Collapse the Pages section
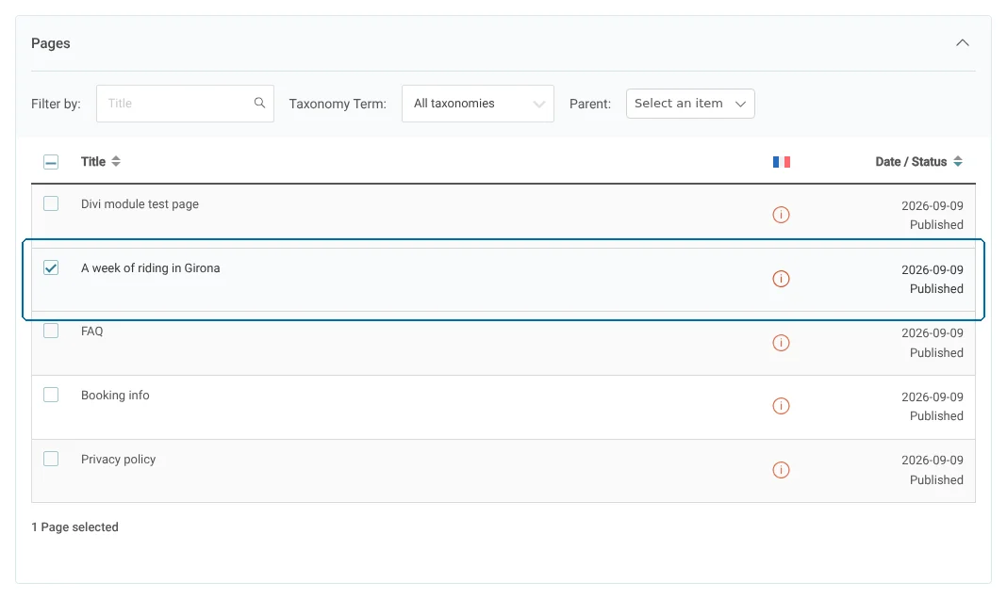The height and width of the screenshot is (599, 1007). point(962,43)
